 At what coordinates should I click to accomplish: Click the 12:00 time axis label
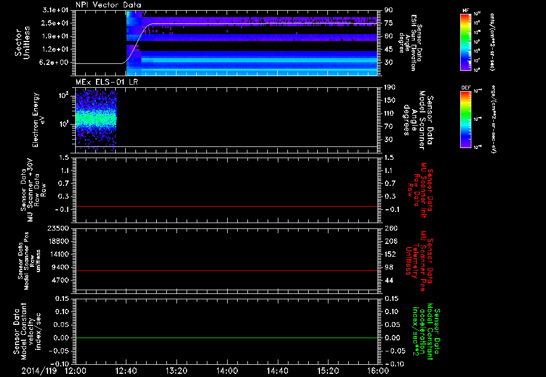76,371
